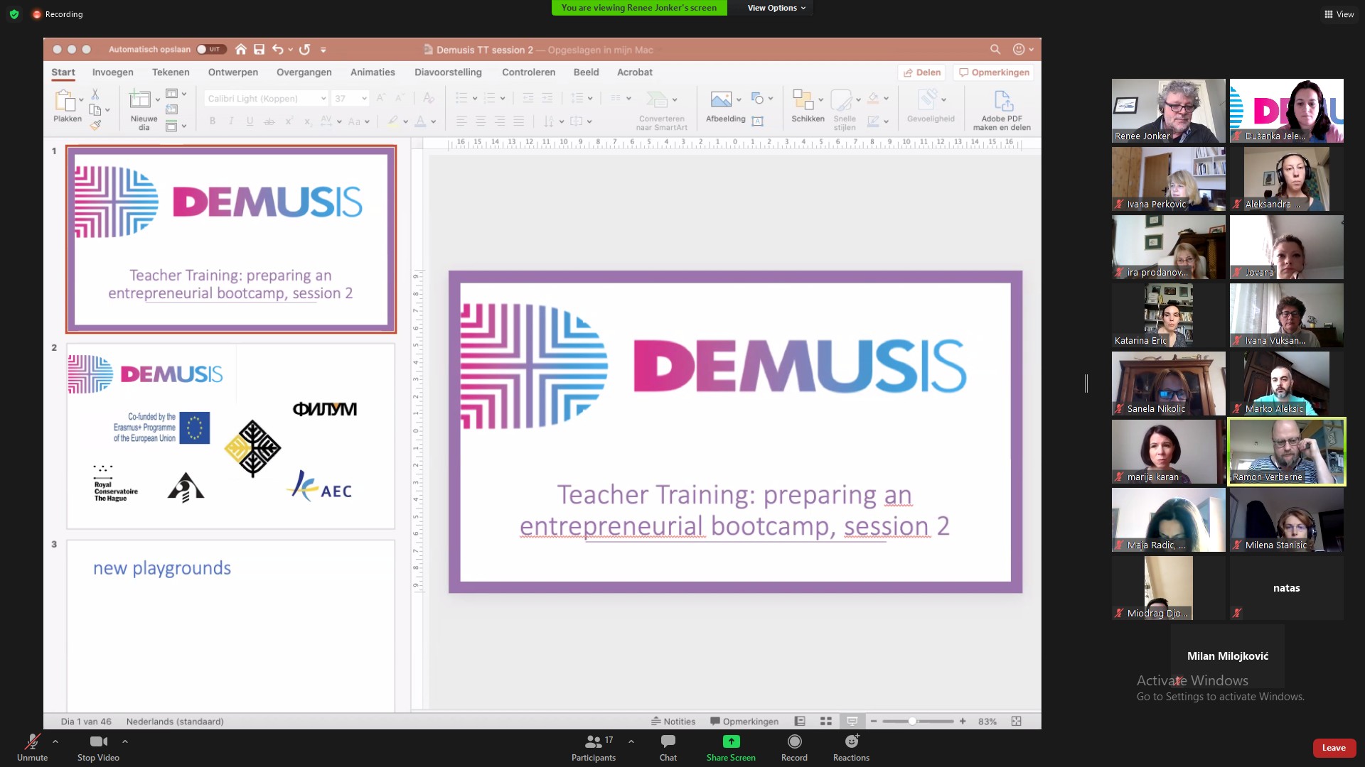Open Zoom View Options dropdown
Screen dimensions: 1365x767
tap(776, 8)
